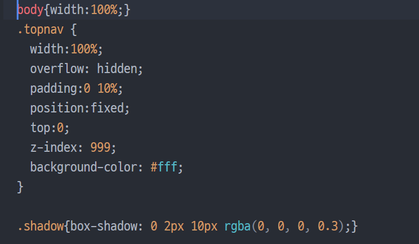Click the 'overflow: hidden;' line
Viewport: 419px width, 244px height.
(86, 69)
